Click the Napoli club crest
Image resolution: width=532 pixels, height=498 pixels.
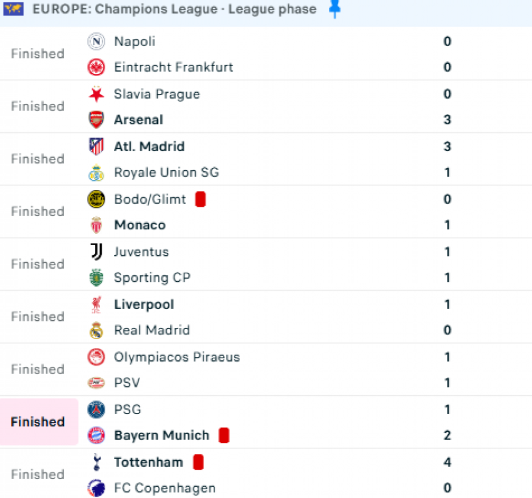(96, 41)
